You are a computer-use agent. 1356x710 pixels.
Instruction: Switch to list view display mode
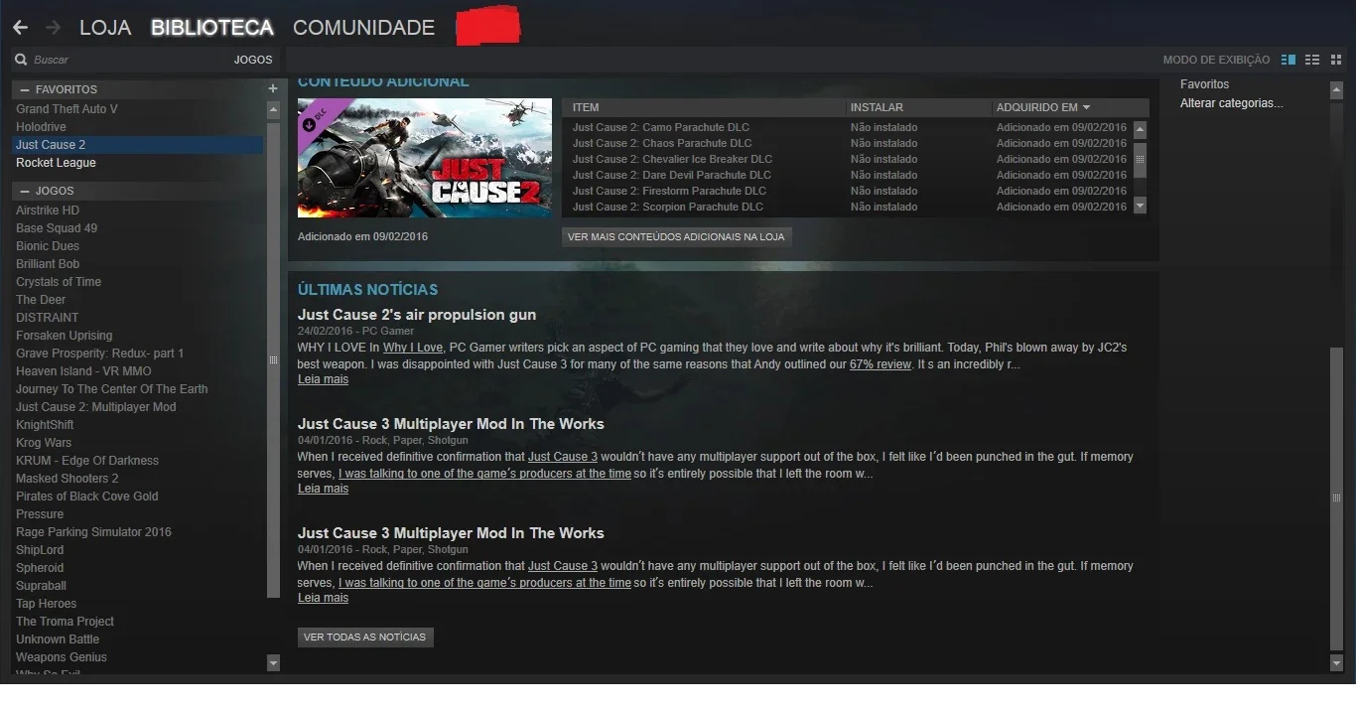coord(1312,60)
